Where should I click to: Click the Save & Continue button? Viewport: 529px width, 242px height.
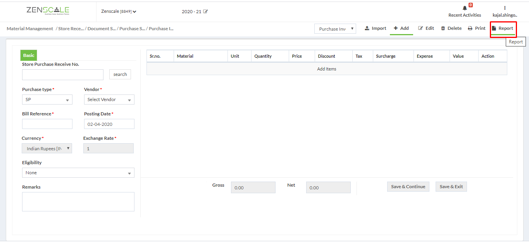tap(408, 187)
